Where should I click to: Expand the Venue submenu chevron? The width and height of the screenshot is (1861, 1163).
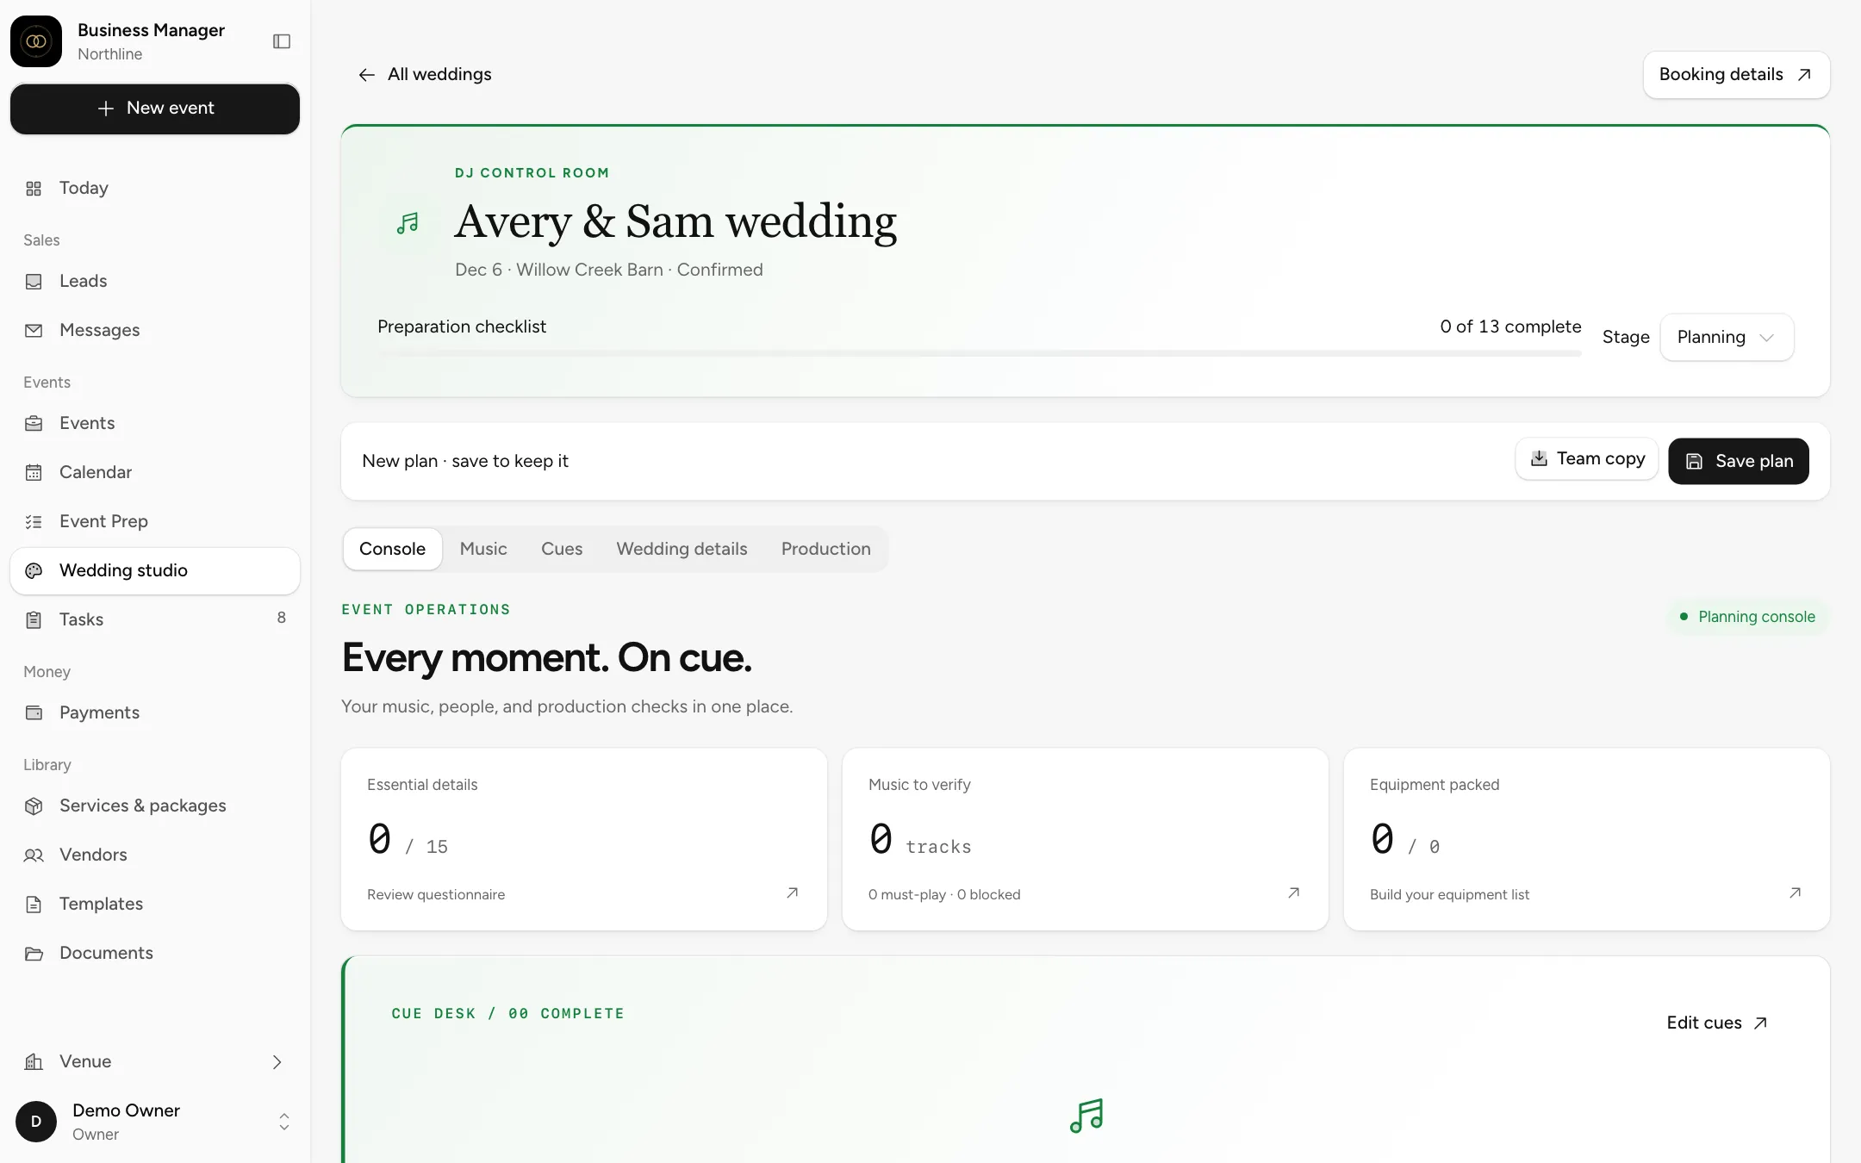(277, 1062)
